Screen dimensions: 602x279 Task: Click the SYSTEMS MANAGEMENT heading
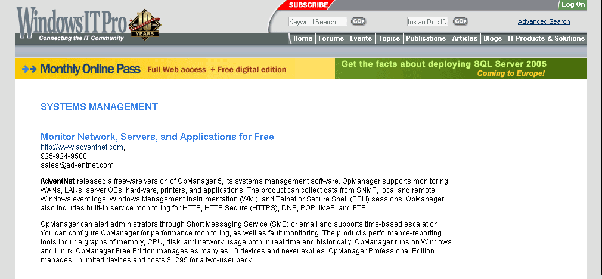tap(99, 107)
